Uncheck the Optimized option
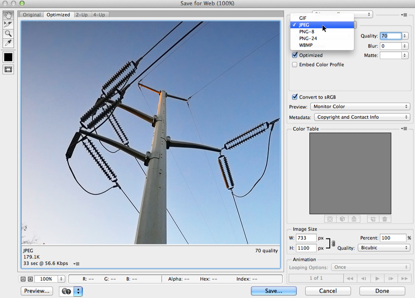 tap(295, 55)
